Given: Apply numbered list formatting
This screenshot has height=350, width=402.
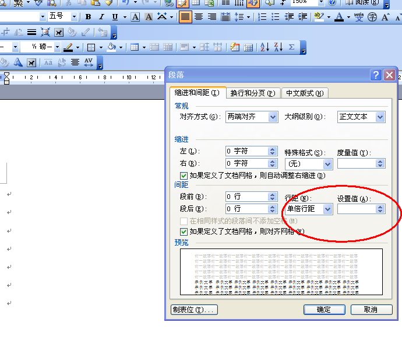Looking at the screenshot, I should 262,17.
